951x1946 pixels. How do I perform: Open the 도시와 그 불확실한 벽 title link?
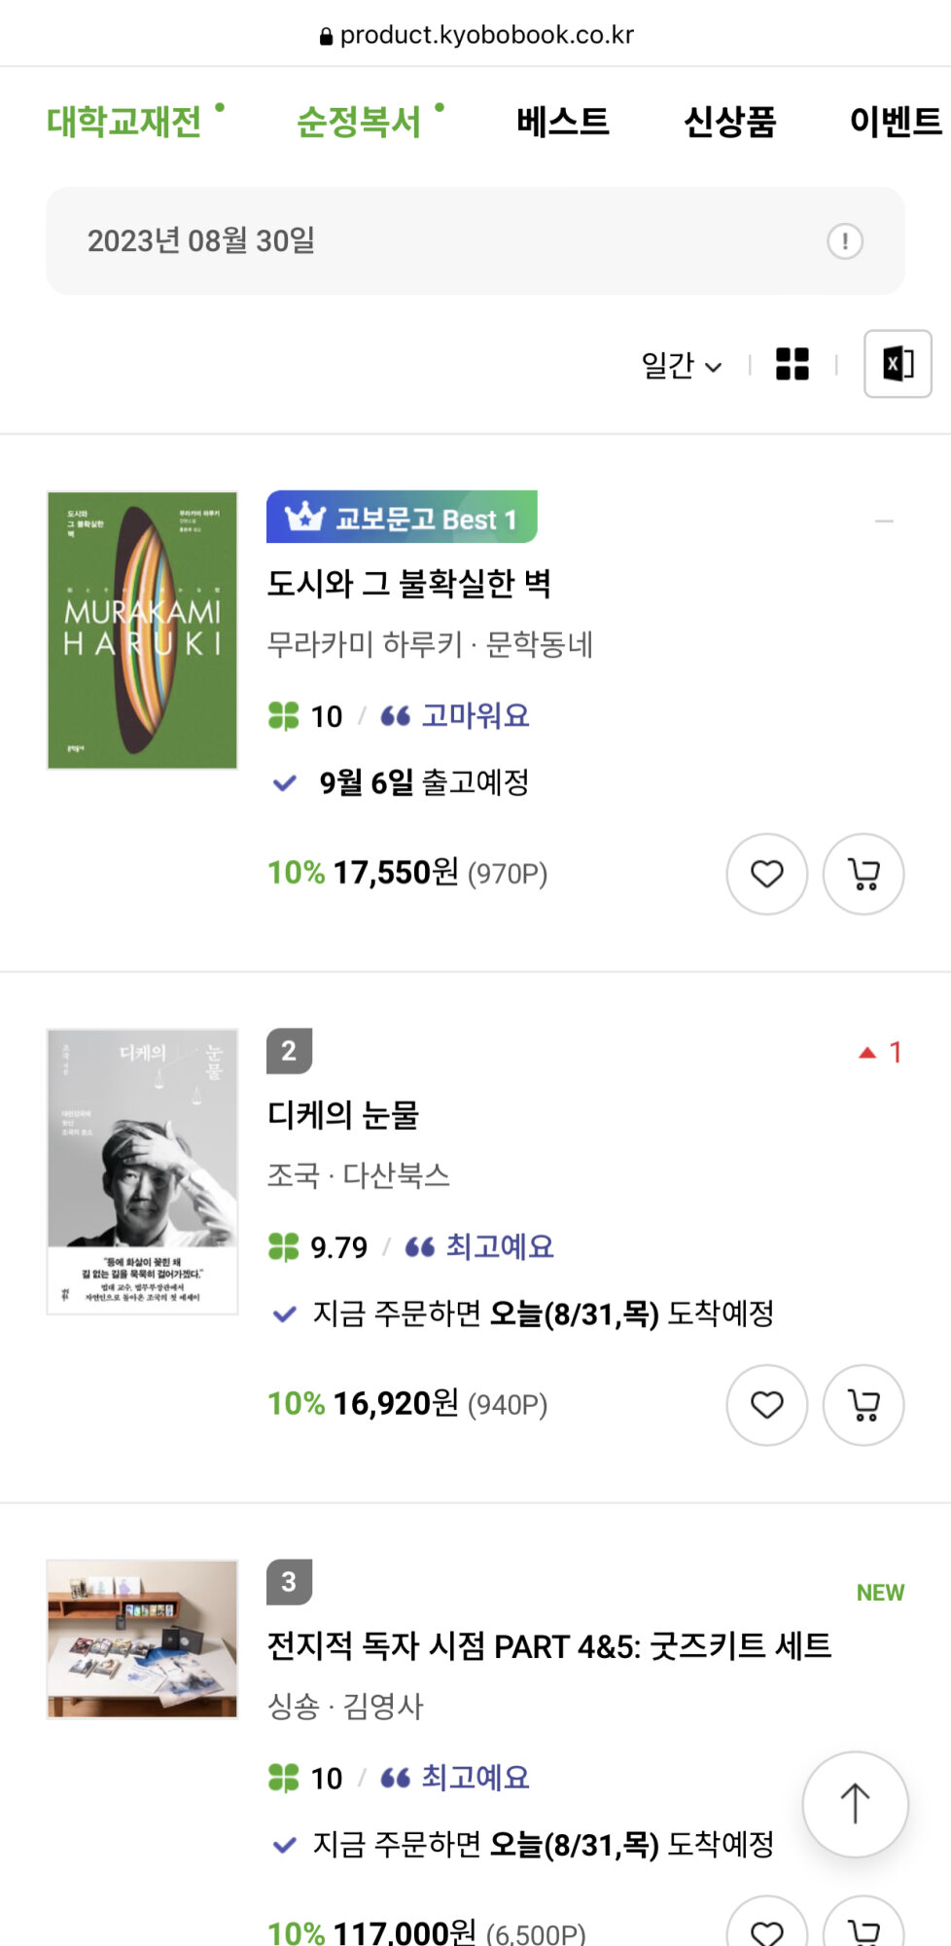(x=408, y=584)
